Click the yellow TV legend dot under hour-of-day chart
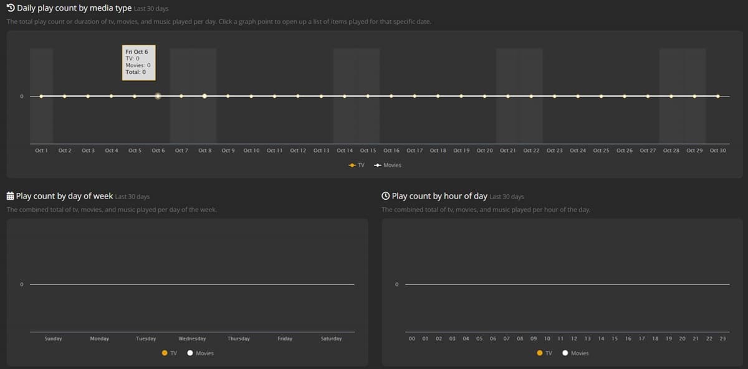The image size is (748, 369). click(539, 353)
